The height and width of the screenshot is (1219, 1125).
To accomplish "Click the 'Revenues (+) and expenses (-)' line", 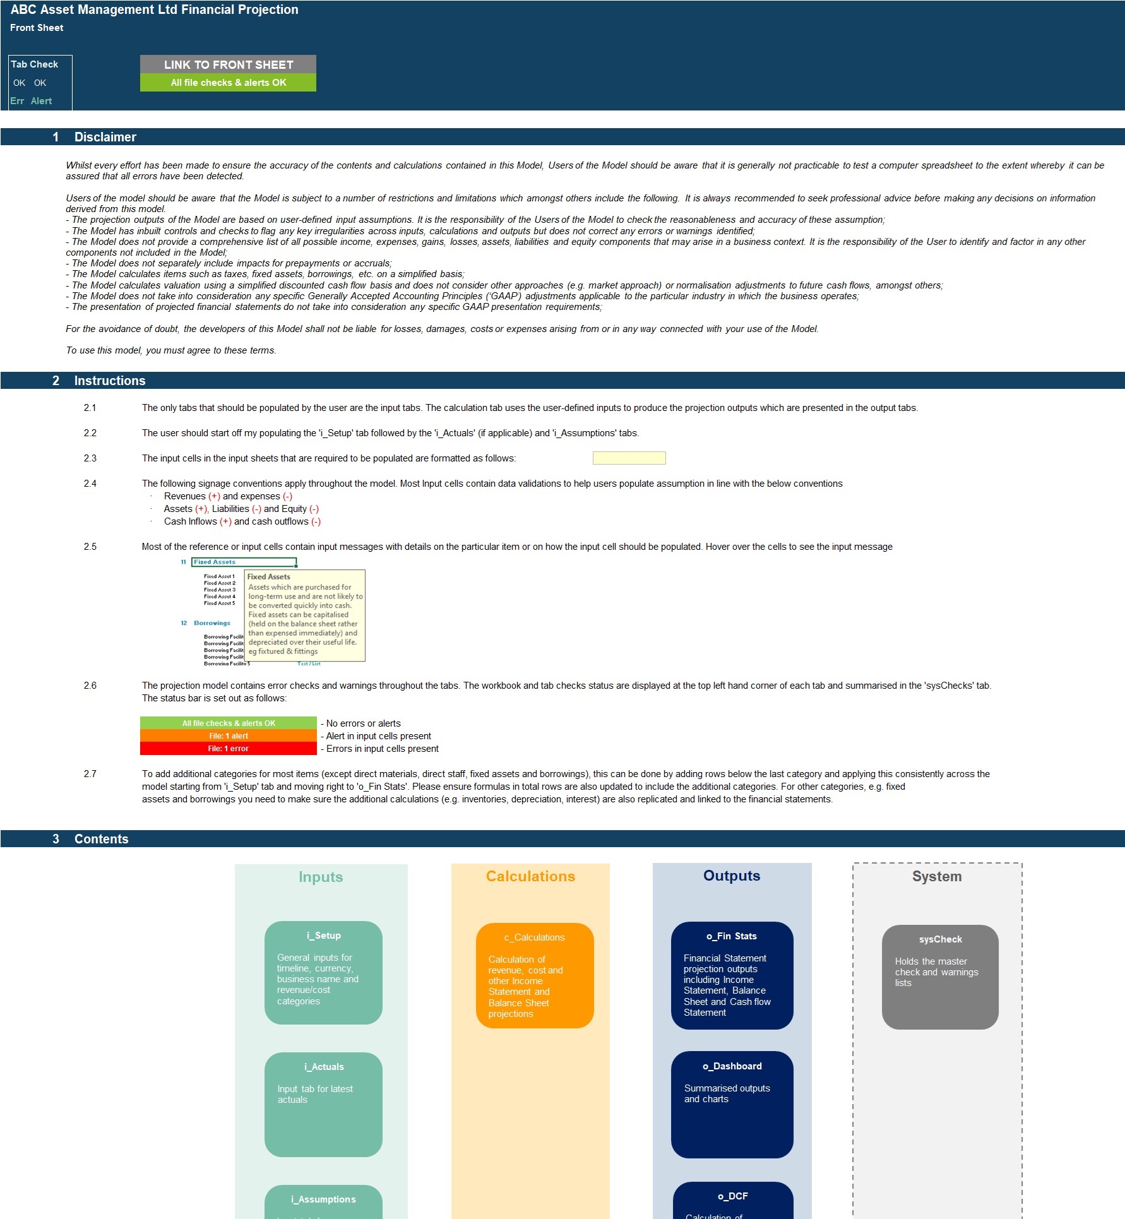I will (x=228, y=496).
